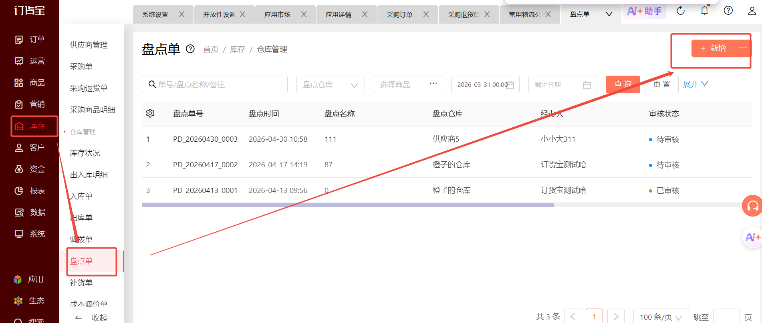Switch to the 系统设置 tab
The width and height of the screenshot is (762, 323).
(155, 14)
